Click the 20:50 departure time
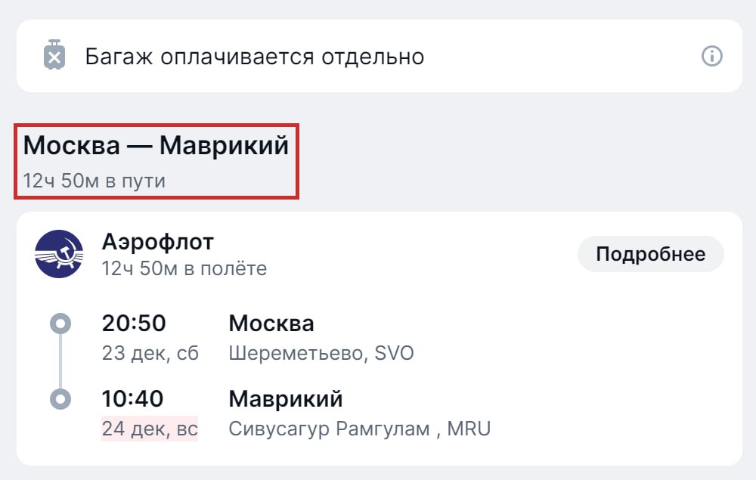The height and width of the screenshot is (480, 756). click(x=134, y=324)
